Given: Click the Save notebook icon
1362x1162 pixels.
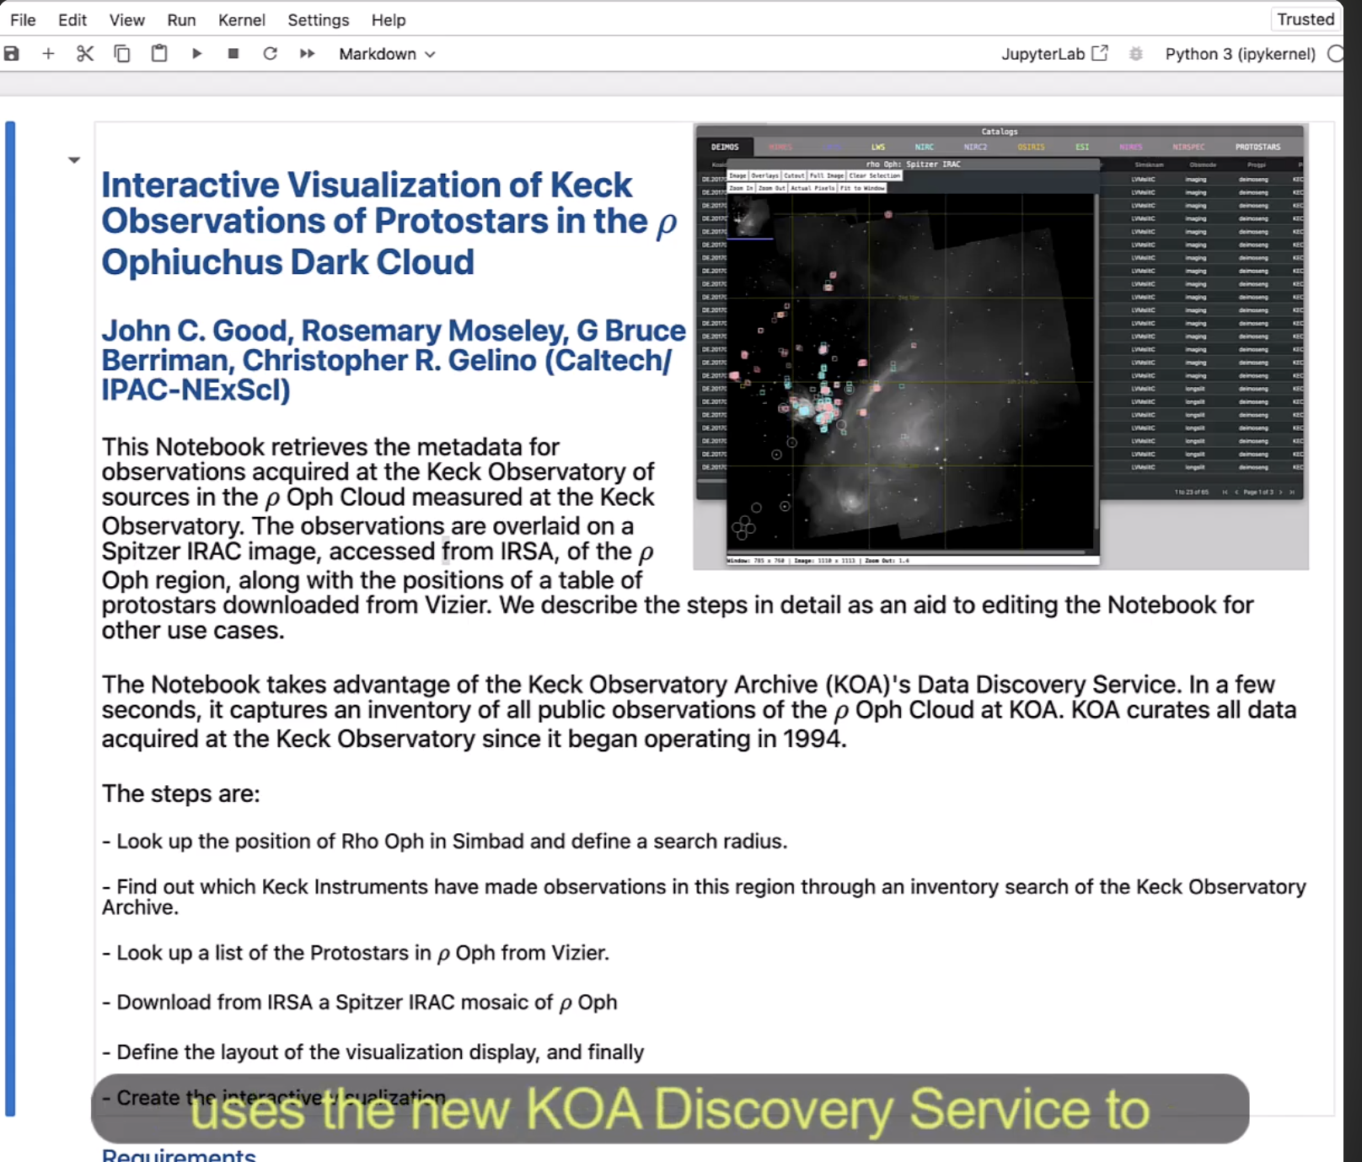Looking at the screenshot, I should click(x=12, y=54).
